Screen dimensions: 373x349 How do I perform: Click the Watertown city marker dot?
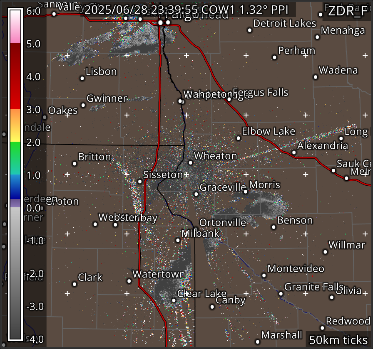[129, 281]
